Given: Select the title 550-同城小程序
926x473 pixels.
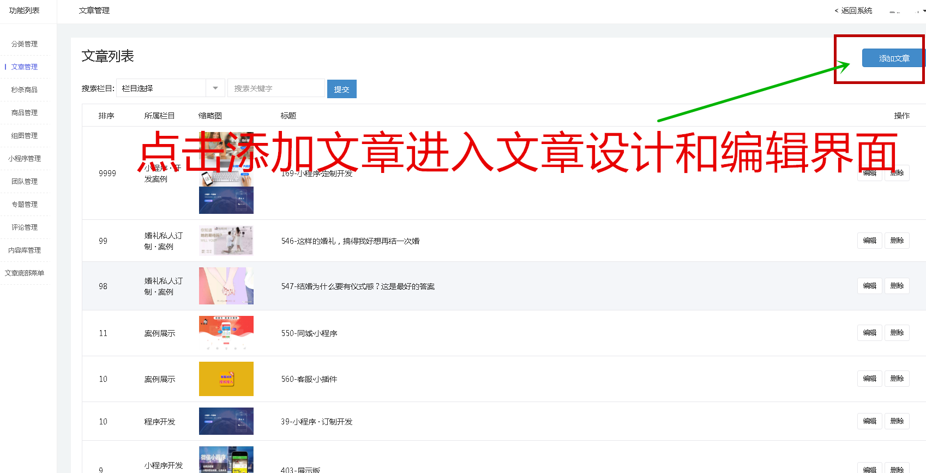Looking at the screenshot, I should click(309, 333).
